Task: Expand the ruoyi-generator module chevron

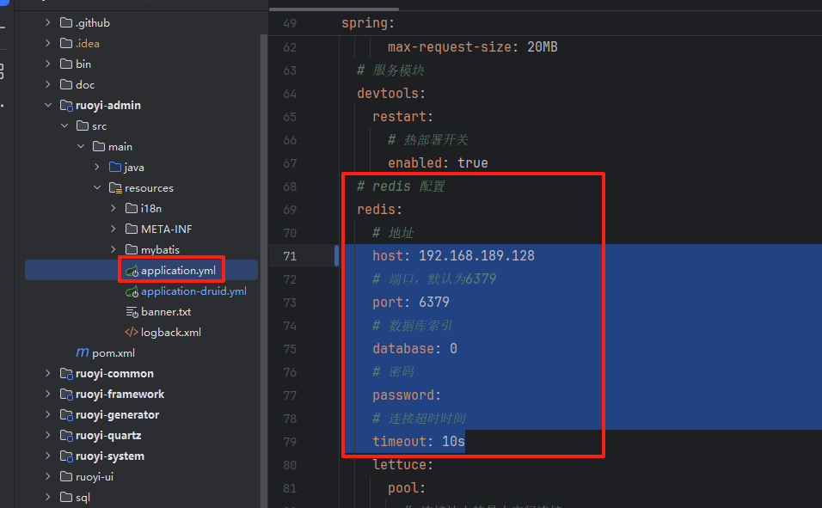Action: (x=47, y=414)
